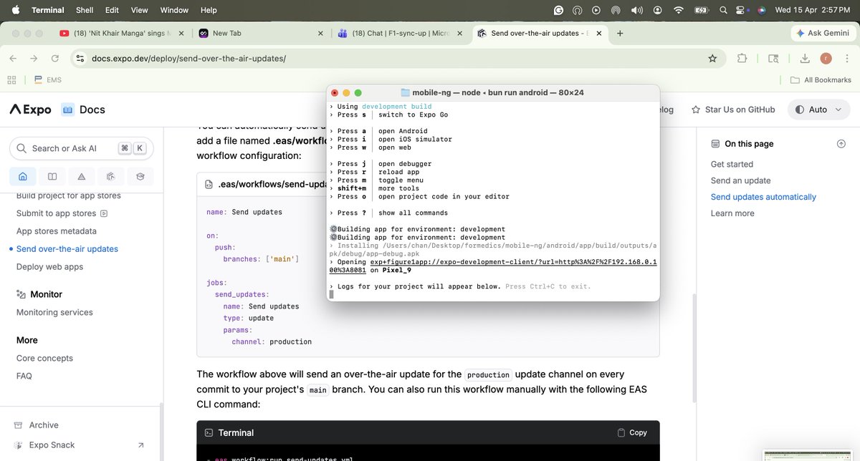Open the FAQ sidebar link
Viewport: 860px width, 461px height.
(24, 376)
